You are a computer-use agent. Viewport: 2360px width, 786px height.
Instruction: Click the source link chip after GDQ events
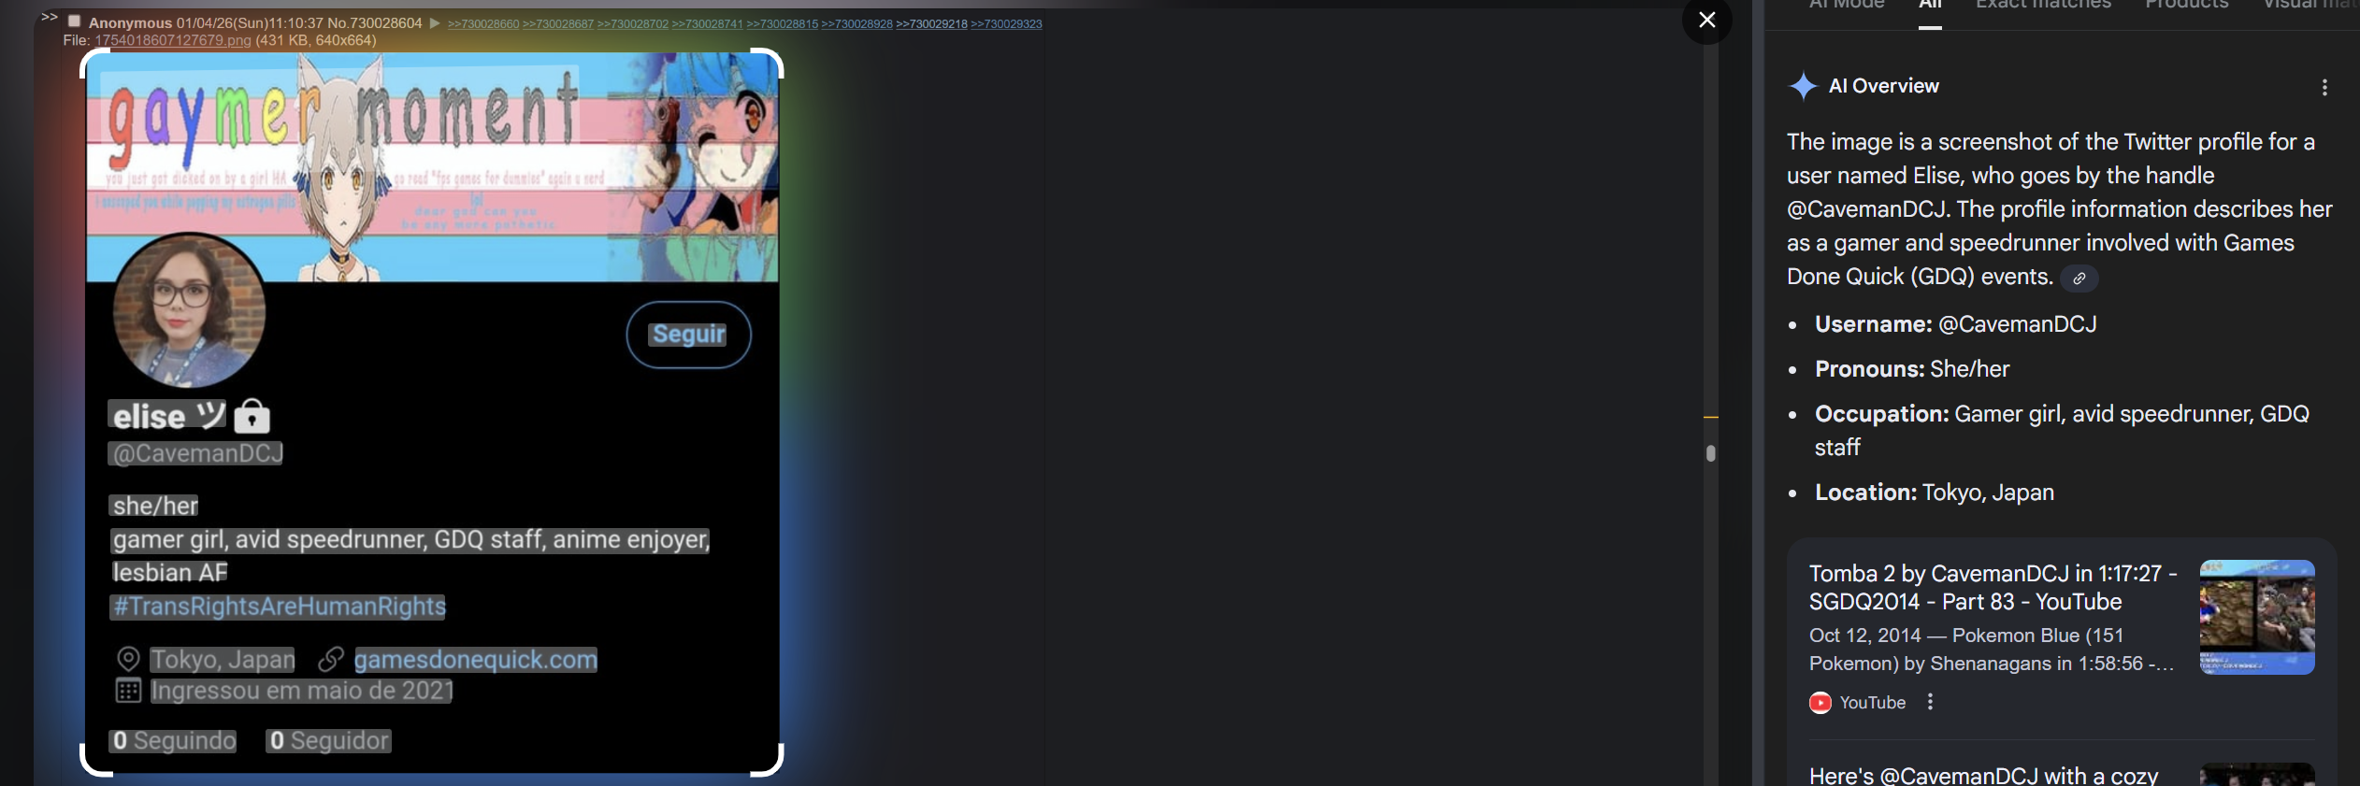pos(2079,279)
